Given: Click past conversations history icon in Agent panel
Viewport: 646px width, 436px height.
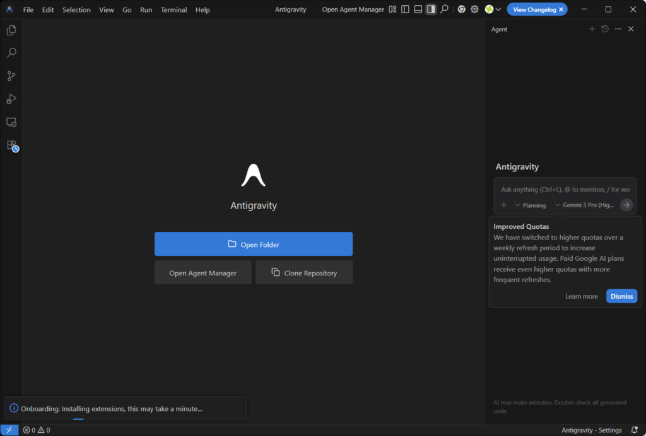Looking at the screenshot, I should (605, 29).
